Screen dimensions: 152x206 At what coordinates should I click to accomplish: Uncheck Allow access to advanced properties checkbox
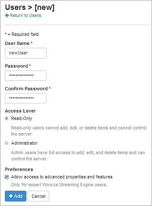point(7,177)
